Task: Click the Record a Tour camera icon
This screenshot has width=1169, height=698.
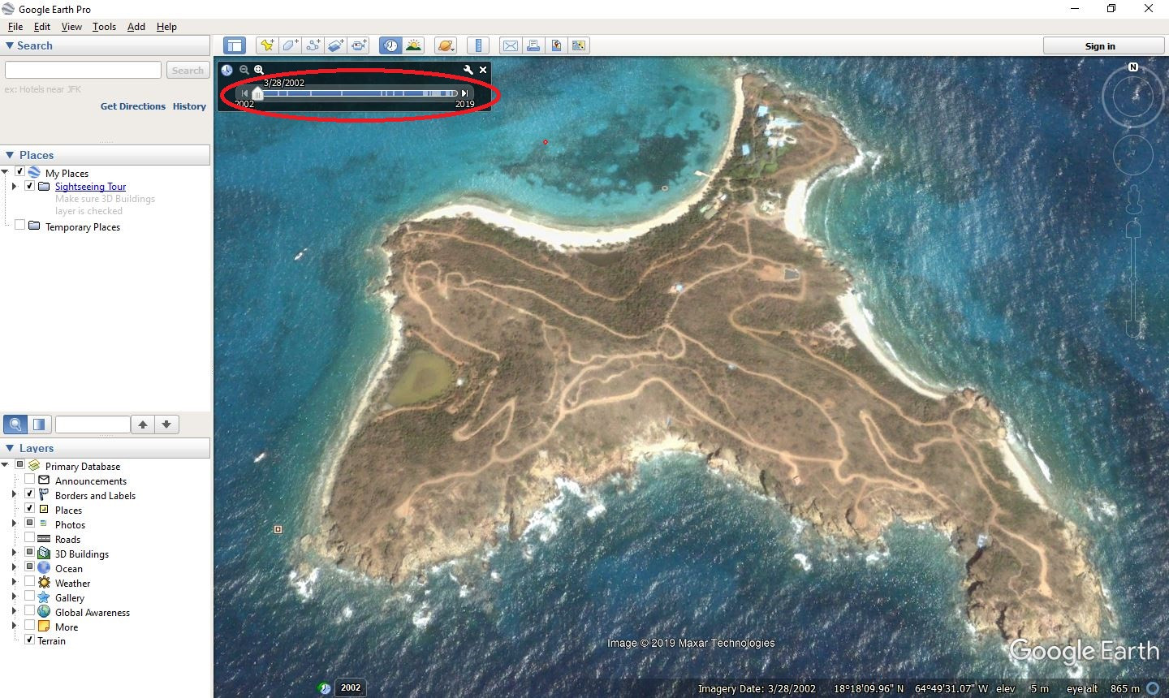Action: [360, 46]
